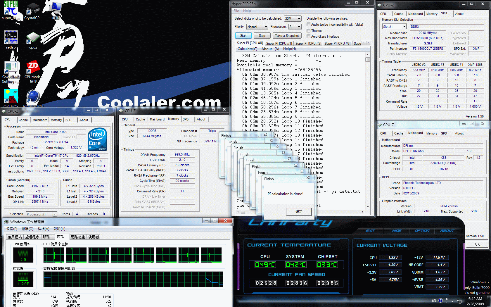Click OK in the CPU-Z Mainboard window
Viewport: 491px width, 307px height.
[x=477, y=244]
